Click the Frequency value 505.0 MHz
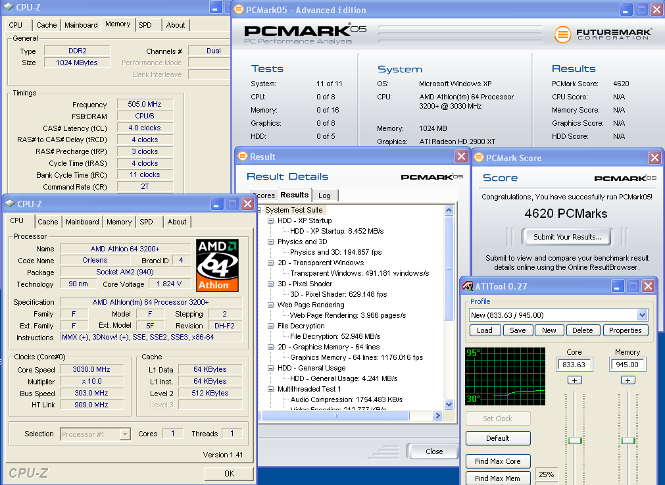 (145, 104)
